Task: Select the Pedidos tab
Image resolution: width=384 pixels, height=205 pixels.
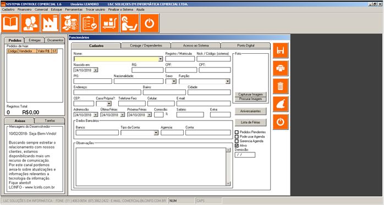Action: pyautogui.click(x=15, y=40)
